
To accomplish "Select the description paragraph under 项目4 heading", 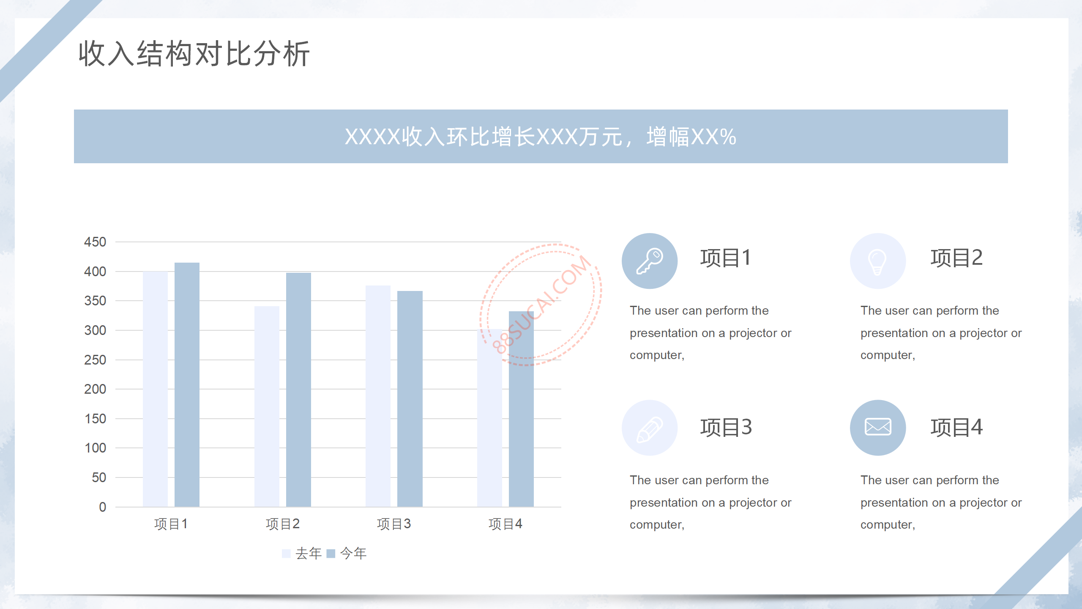I will (x=941, y=502).
